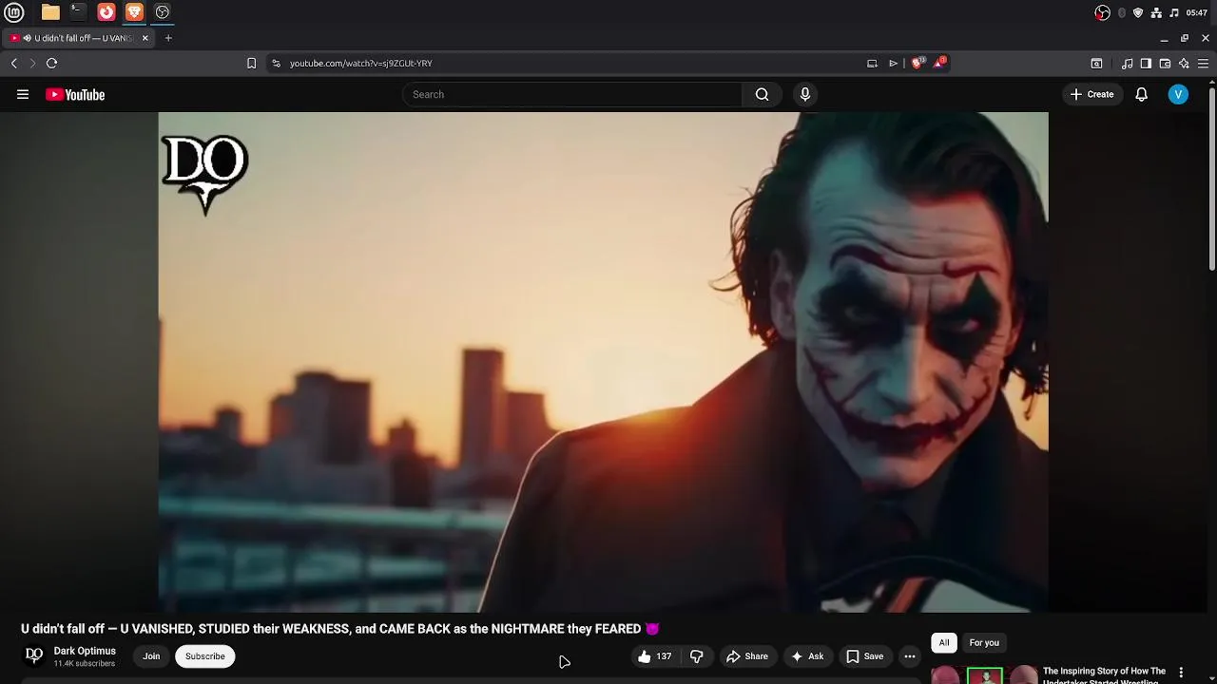Image resolution: width=1217 pixels, height=684 pixels.
Task: Share this video
Action: coord(746,656)
